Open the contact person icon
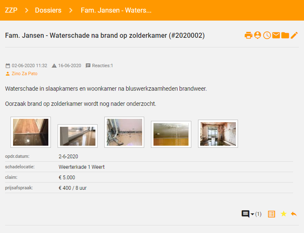304x233 pixels. click(x=258, y=35)
